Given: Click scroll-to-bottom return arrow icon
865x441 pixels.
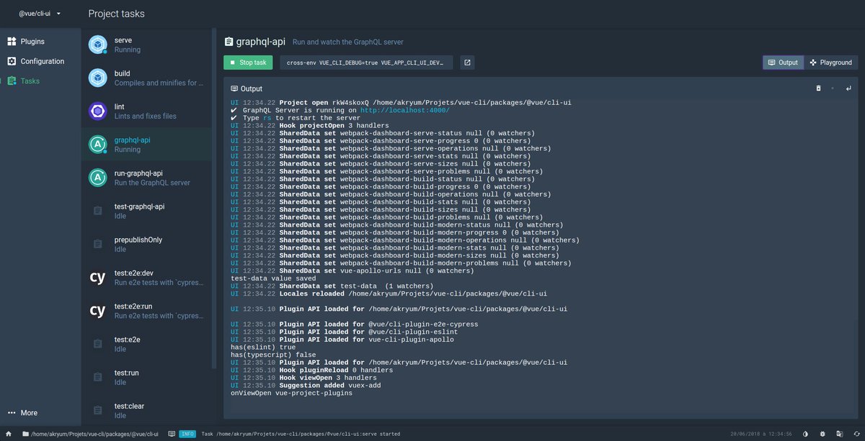Looking at the screenshot, I should (x=848, y=88).
